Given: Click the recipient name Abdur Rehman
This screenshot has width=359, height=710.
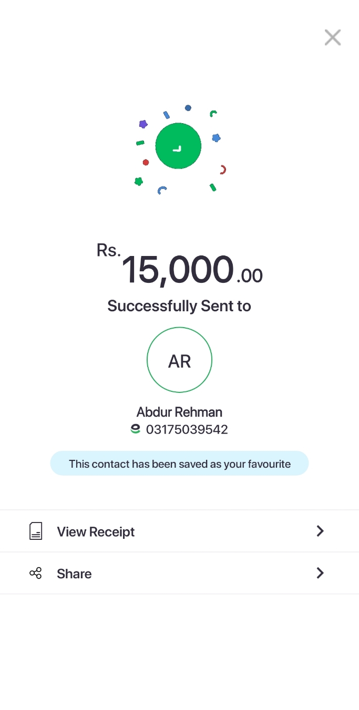Looking at the screenshot, I should 179,412.
